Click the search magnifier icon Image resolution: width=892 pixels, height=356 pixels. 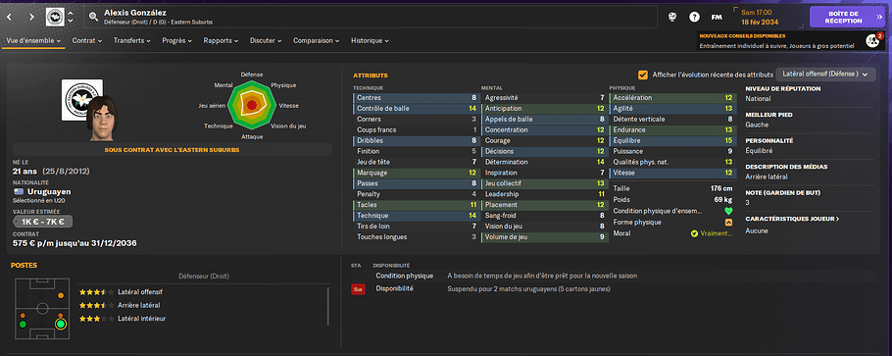(94, 17)
